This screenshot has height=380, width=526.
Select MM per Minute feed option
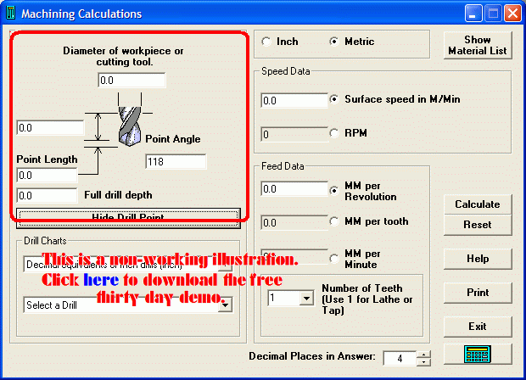point(333,259)
